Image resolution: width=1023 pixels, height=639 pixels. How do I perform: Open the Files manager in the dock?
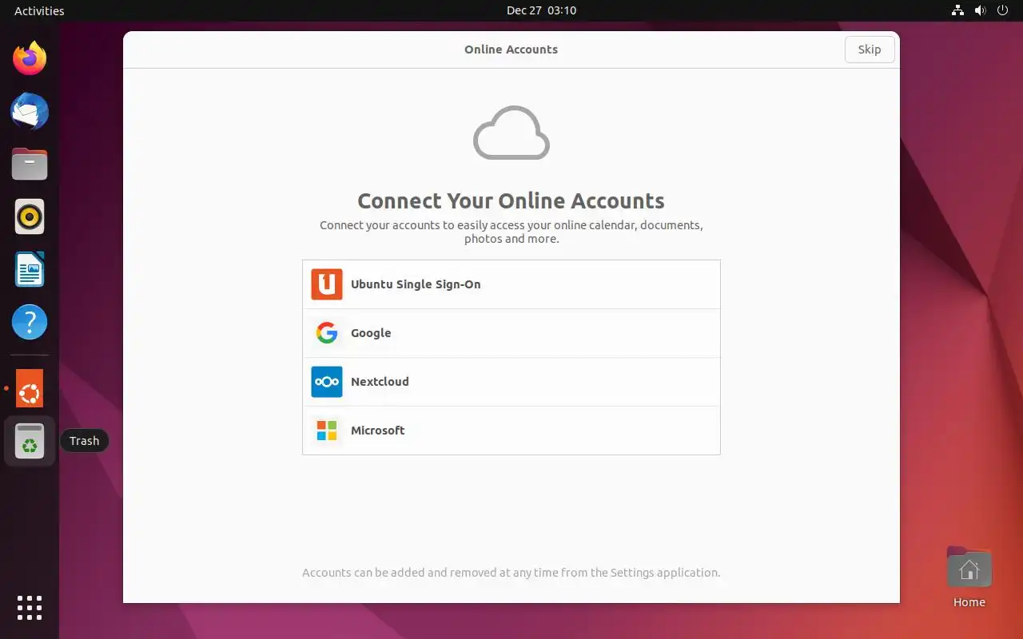pos(30,164)
